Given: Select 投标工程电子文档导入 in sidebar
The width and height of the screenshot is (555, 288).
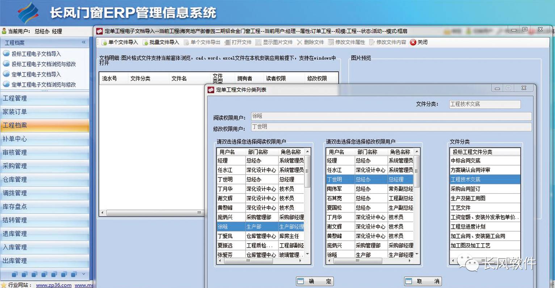Looking at the screenshot, I should [36, 54].
